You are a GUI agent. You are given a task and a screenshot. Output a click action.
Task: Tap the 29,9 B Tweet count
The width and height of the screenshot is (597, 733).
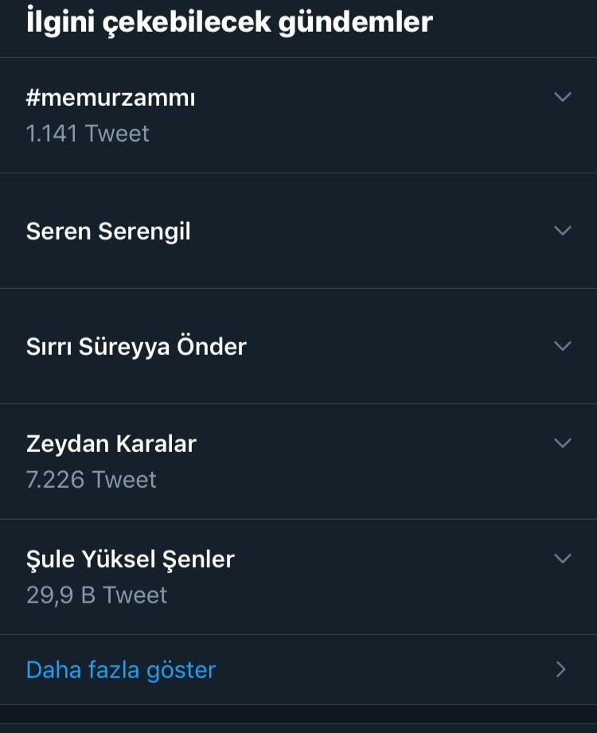point(96,595)
